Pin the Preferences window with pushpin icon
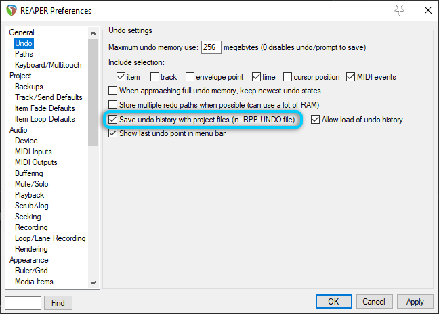 point(399,10)
